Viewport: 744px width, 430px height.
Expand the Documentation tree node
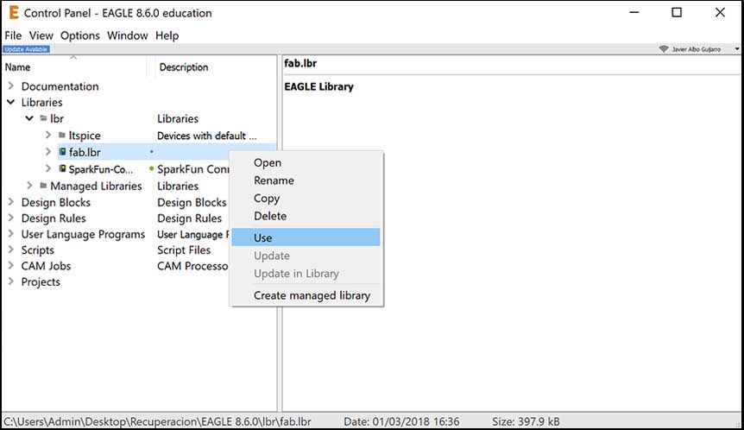[10, 86]
